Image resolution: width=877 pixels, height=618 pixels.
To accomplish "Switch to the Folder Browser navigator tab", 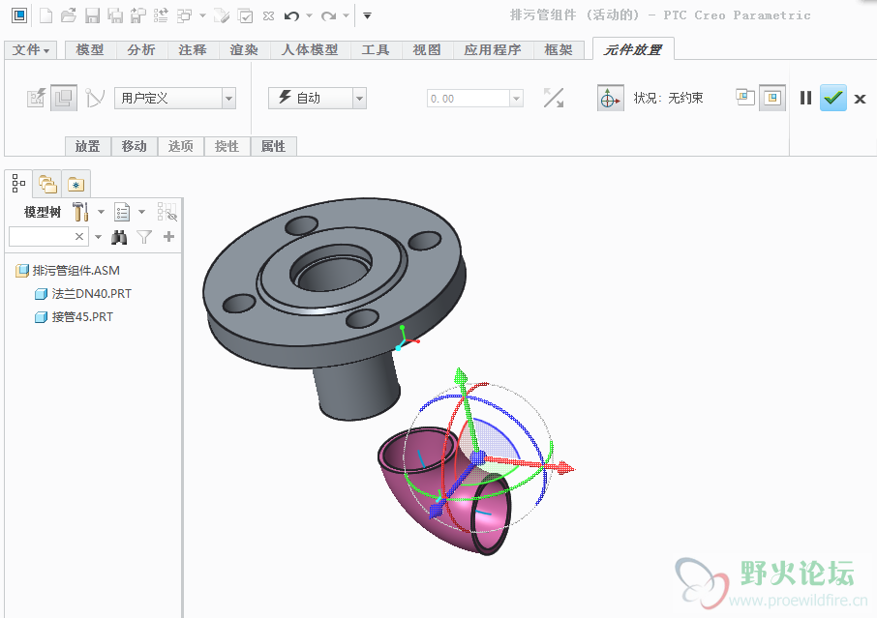I will coord(47,184).
